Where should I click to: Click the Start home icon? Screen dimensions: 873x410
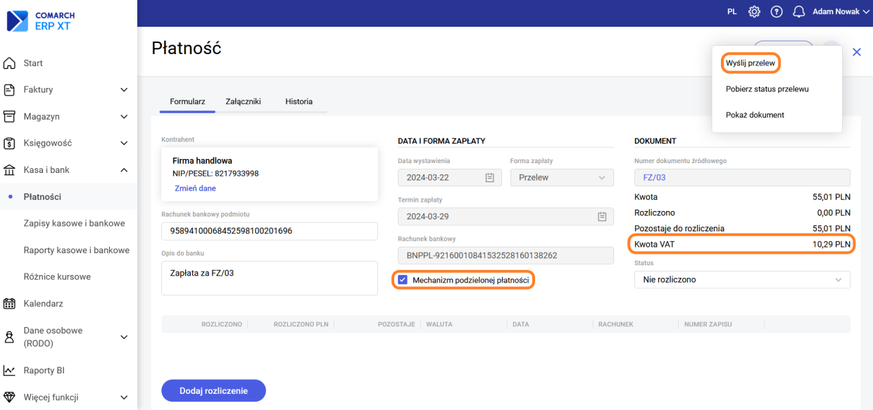(x=10, y=63)
